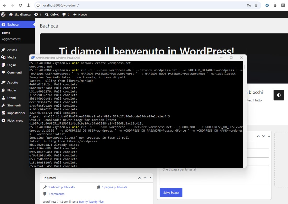Click the Plugin plug icon

click(x=3, y=90)
